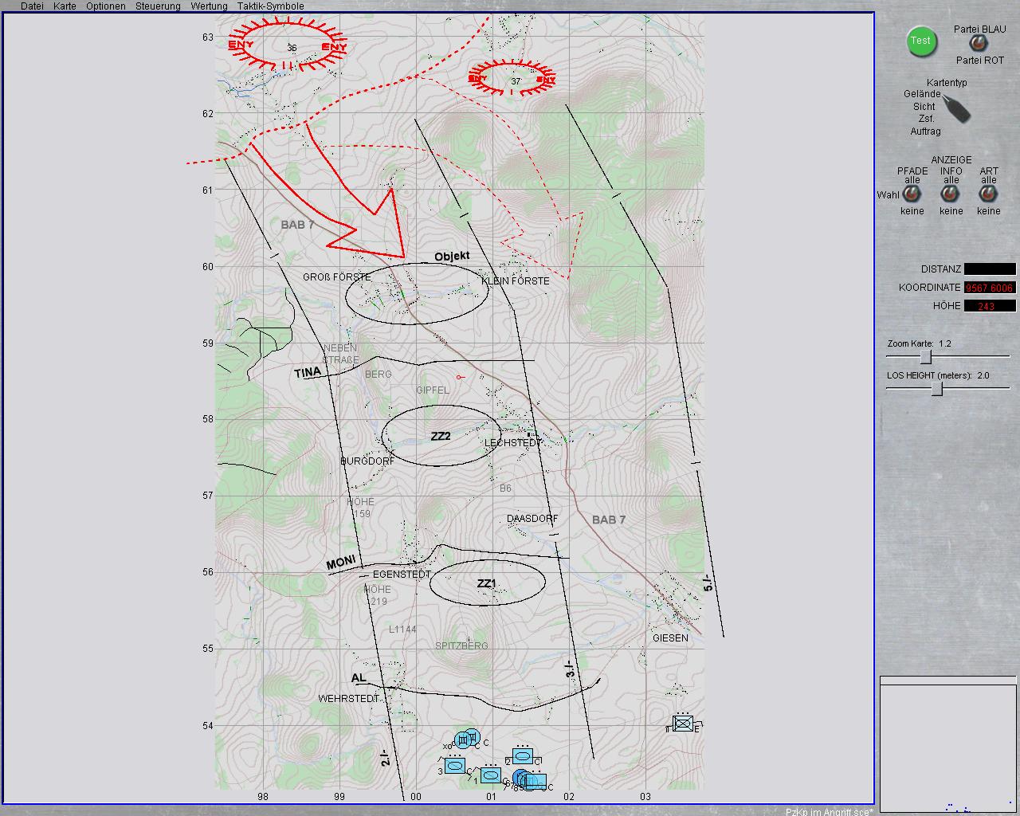Toggle the PFADE display switch
The width and height of the screenshot is (1020, 816).
pyautogui.click(x=912, y=194)
